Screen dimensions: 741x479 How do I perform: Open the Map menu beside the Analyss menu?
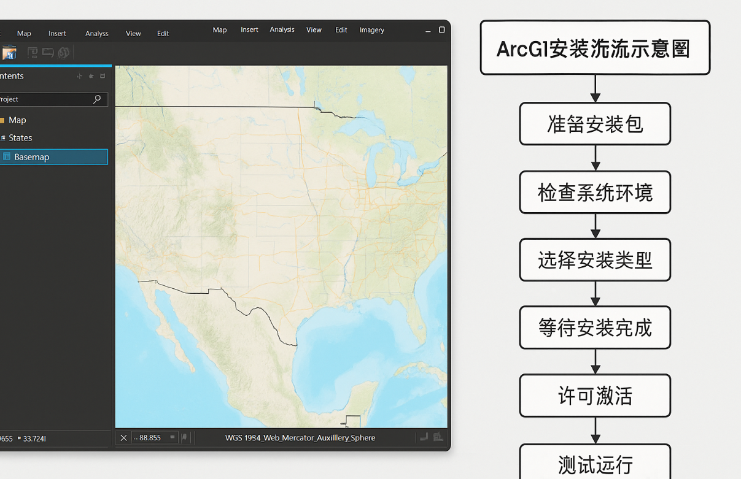pos(24,34)
